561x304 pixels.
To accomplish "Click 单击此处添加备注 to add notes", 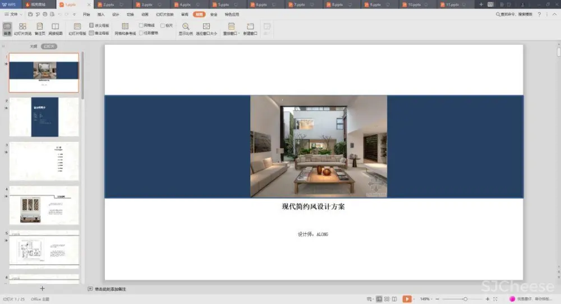I will click(x=110, y=289).
